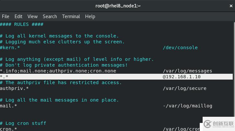Click the @192.168.1.10 remote target text
This screenshot has width=235, height=131.
click(182, 77)
